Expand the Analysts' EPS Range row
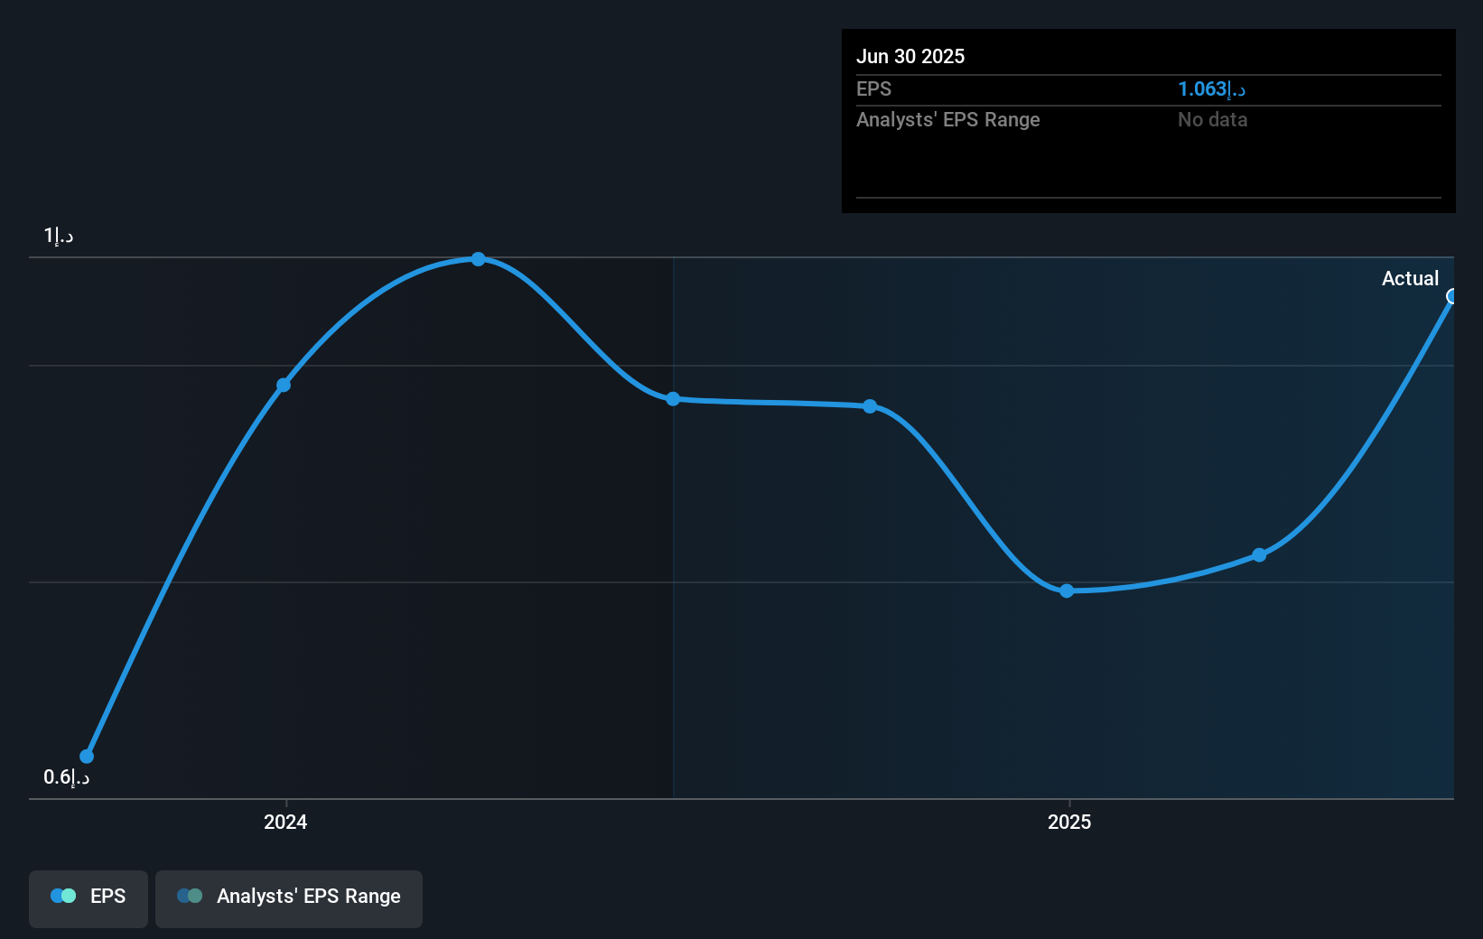This screenshot has height=939, width=1483. pos(947,119)
